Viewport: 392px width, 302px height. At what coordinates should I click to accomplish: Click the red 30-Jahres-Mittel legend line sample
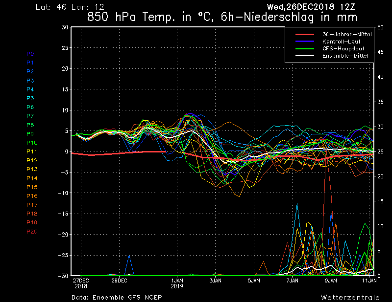(305, 34)
